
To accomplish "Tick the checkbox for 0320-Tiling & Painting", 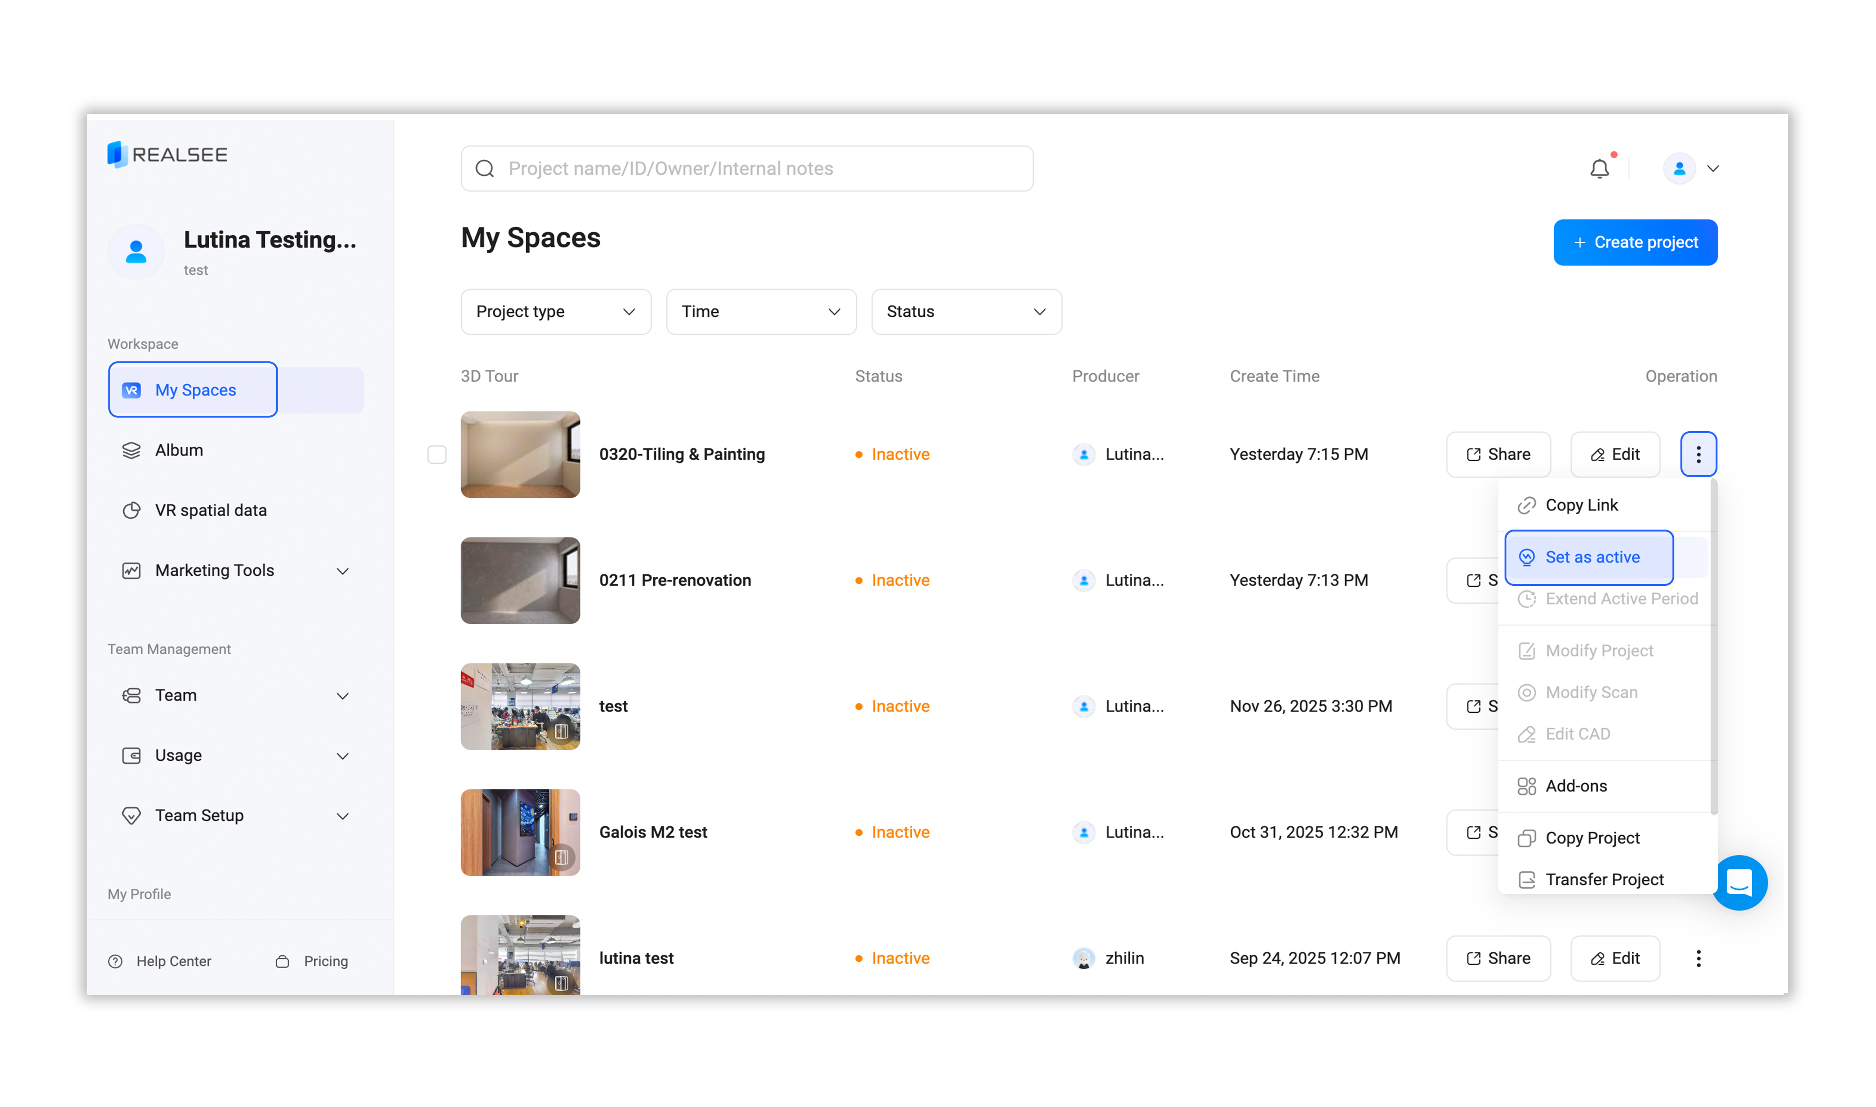I will pos(437,454).
